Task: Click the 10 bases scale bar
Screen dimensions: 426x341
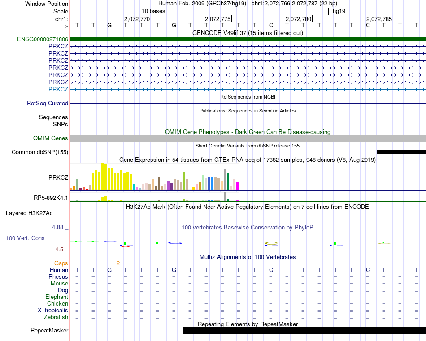Action: pos(248,11)
